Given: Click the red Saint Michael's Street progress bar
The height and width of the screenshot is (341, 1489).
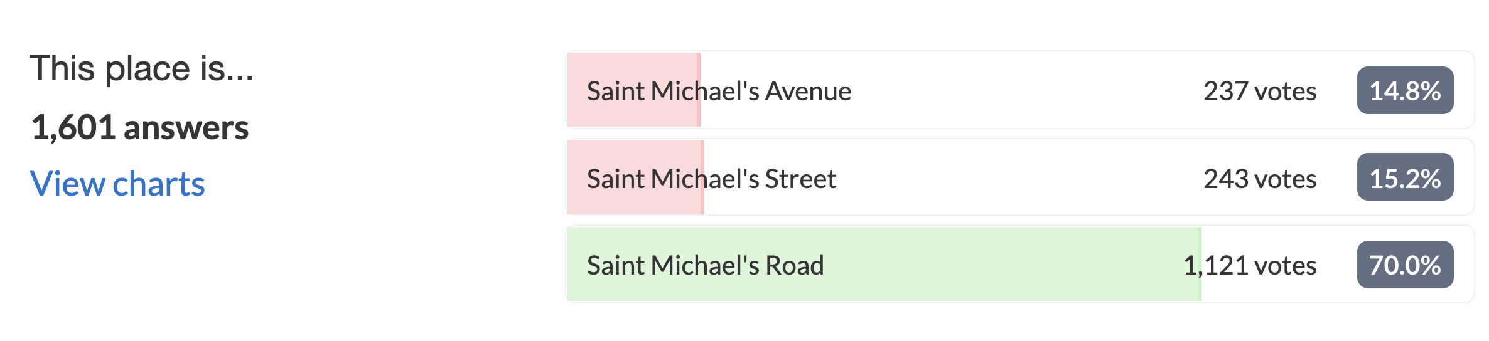Looking at the screenshot, I should (x=636, y=177).
